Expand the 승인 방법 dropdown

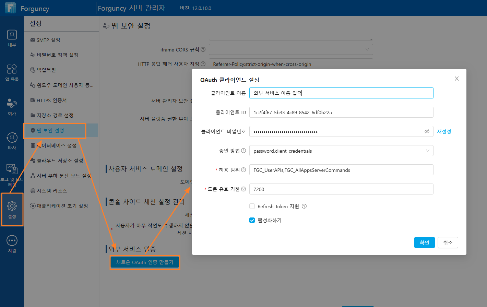pyautogui.click(x=341, y=151)
